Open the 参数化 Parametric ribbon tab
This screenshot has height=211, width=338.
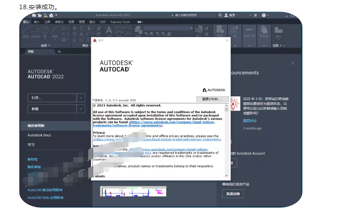(59, 22)
